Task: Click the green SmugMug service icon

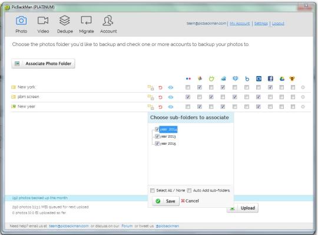Action: pyautogui.click(x=211, y=79)
